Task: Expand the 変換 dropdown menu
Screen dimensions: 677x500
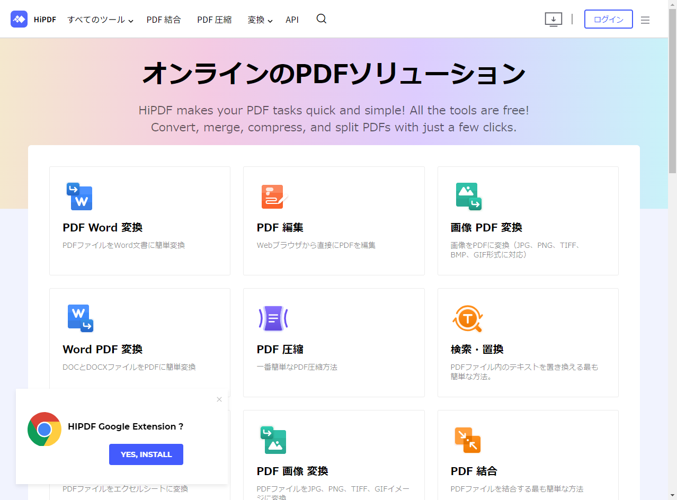Action: [260, 20]
